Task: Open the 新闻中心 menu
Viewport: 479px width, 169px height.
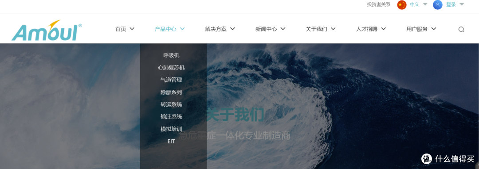Action: 266,29
